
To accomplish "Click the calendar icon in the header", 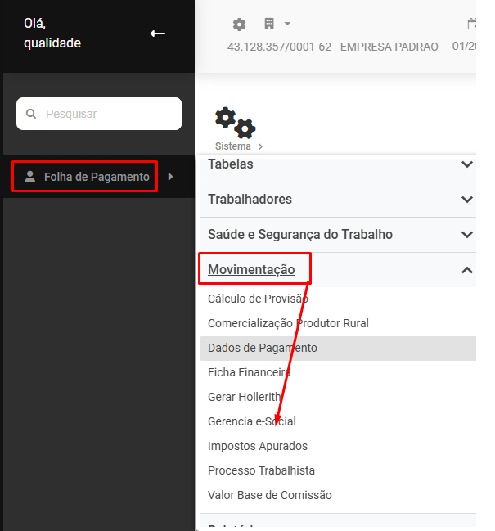I will pyautogui.click(x=471, y=25).
